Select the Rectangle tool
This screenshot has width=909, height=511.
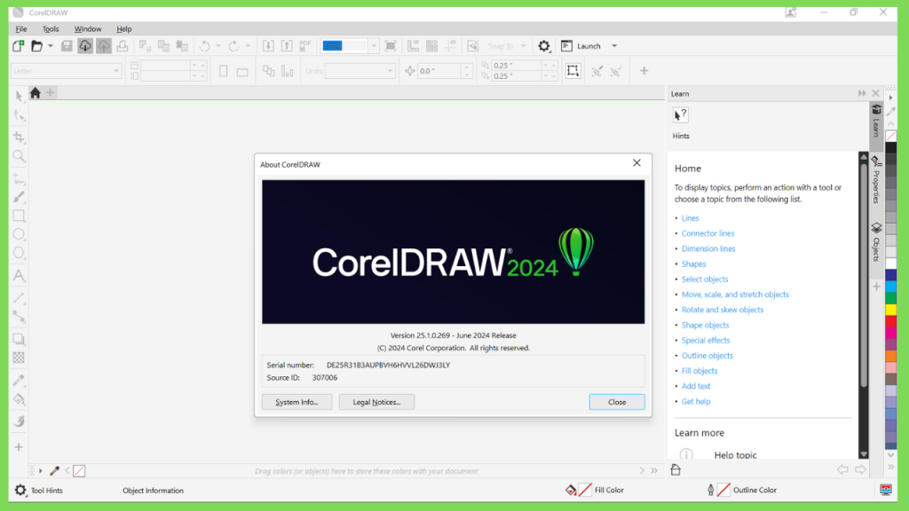point(20,216)
